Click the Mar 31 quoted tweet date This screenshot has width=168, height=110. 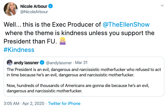click(x=81, y=63)
